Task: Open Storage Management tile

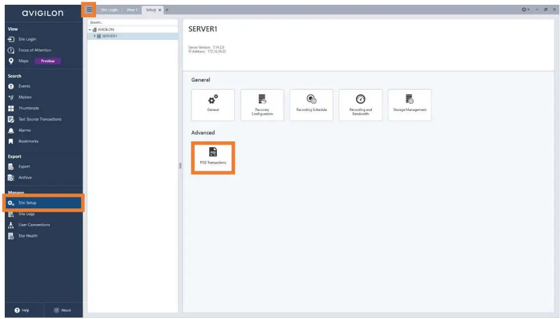Action: pyautogui.click(x=409, y=105)
